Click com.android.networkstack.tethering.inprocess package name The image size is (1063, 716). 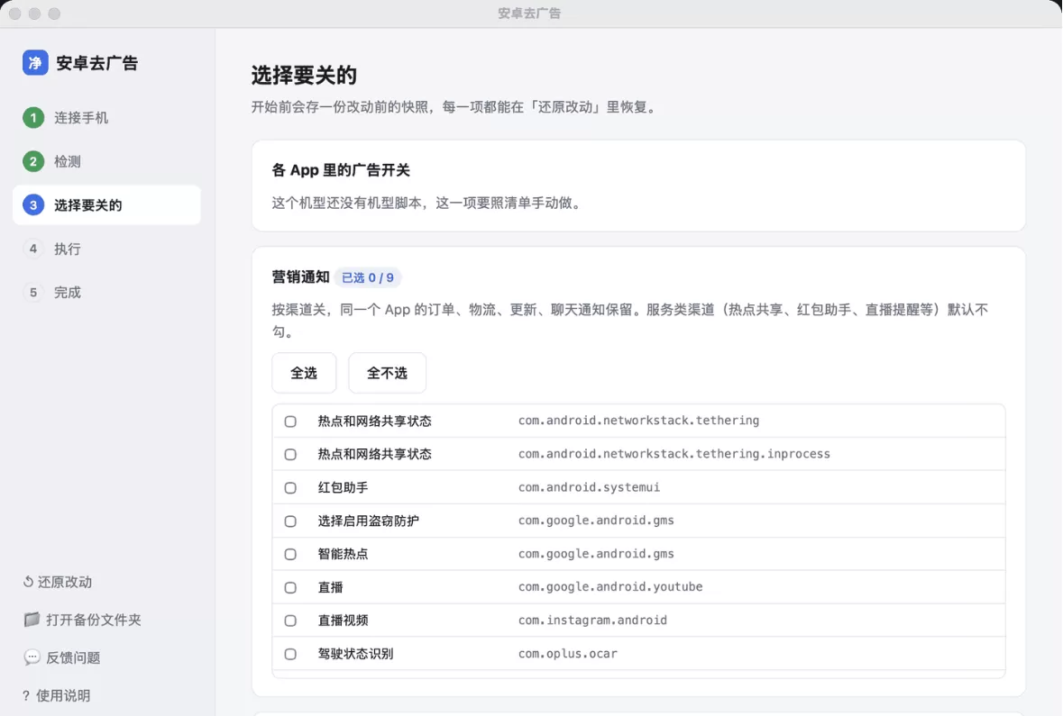click(x=674, y=454)
